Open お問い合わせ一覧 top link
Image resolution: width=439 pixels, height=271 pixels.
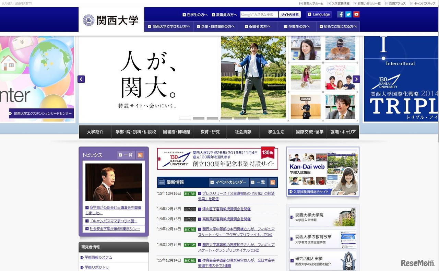(367, 3)
